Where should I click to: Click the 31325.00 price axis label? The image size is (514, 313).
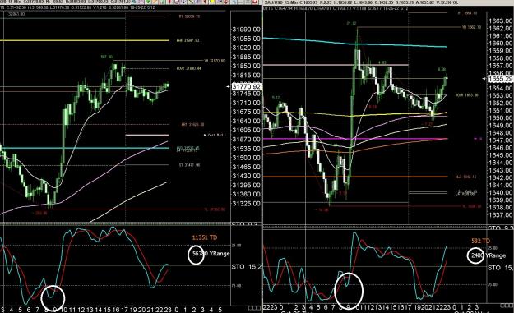tap(246, 204)
